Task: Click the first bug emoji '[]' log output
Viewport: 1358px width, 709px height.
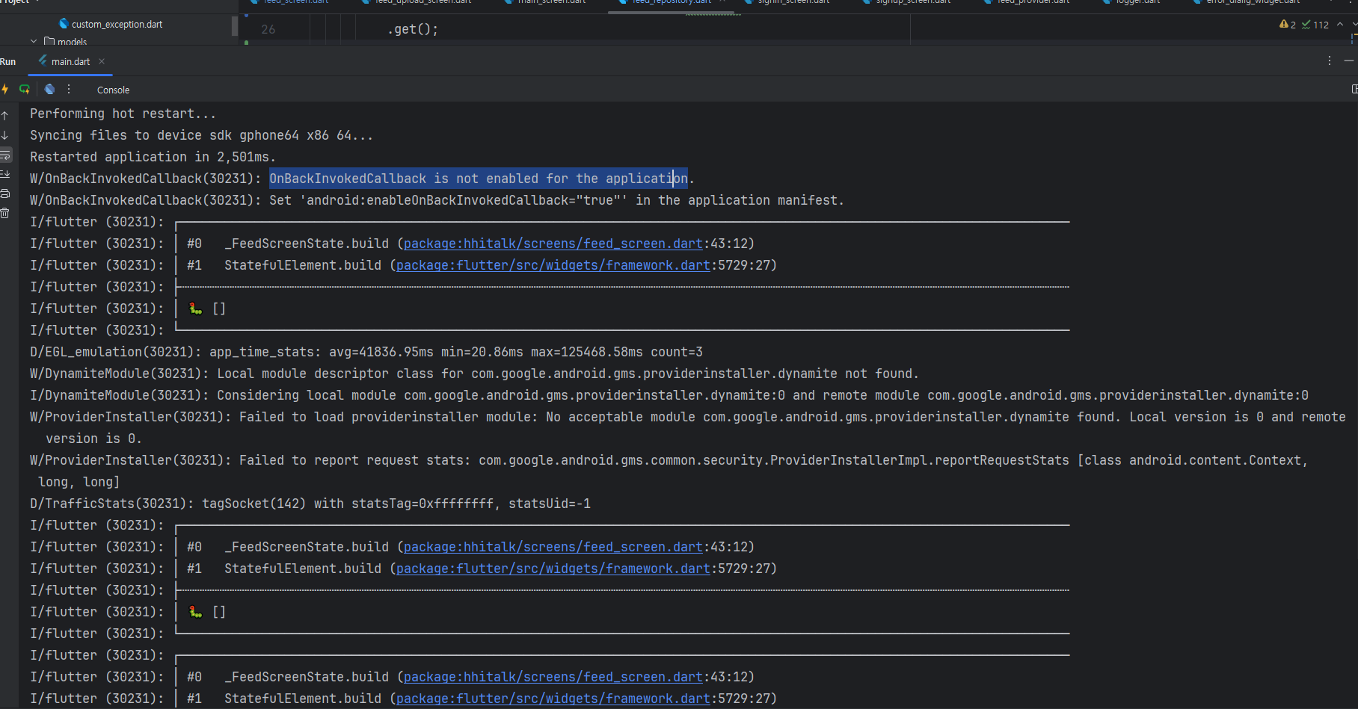Action: (x=207, y=309)
